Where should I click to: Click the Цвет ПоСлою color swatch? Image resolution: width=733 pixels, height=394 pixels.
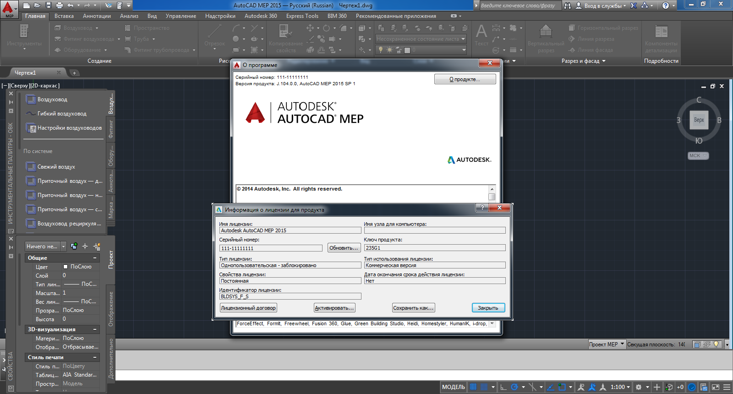(x=66, y=267)
